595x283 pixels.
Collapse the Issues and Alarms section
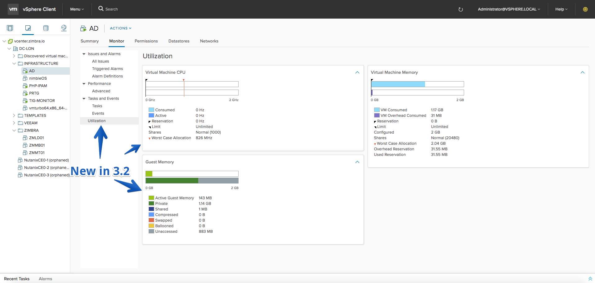click(84, 54)
